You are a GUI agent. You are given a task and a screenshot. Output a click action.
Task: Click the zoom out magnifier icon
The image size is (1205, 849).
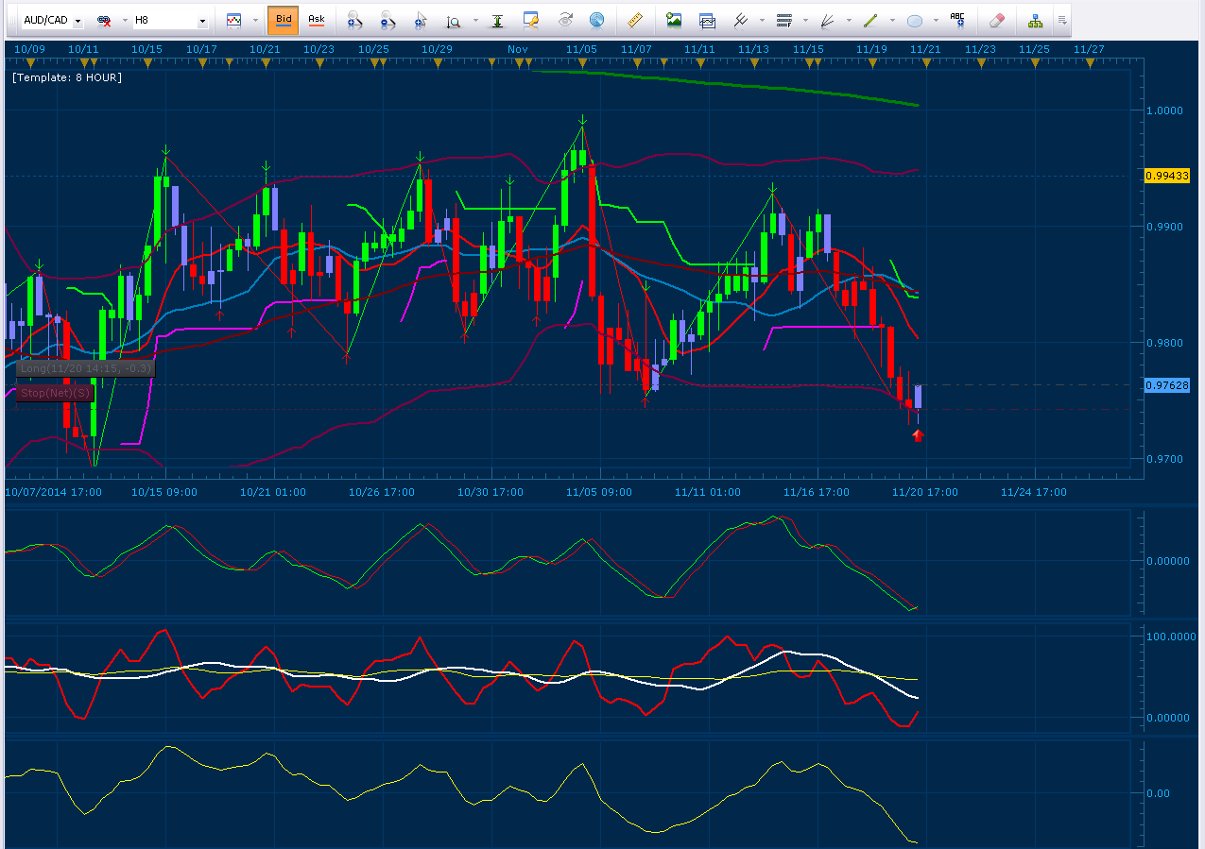[387, 20]
